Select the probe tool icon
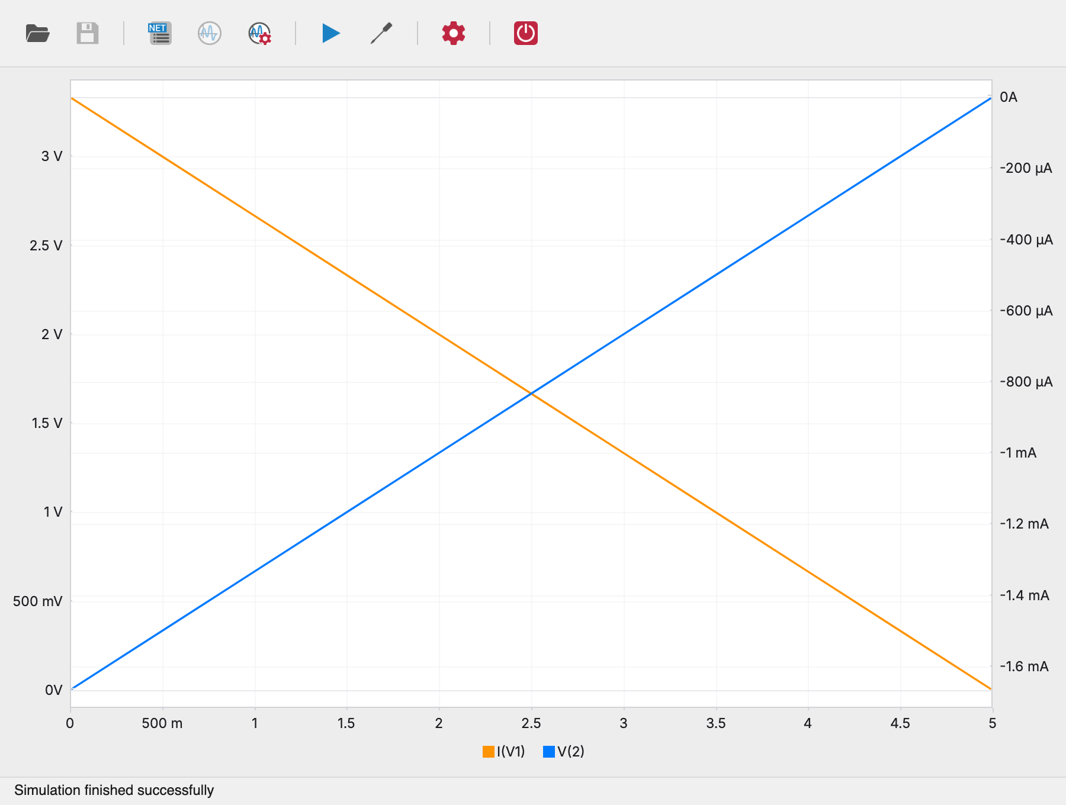1066x805 pixels. pyautogui.click(x=381, y=33)
